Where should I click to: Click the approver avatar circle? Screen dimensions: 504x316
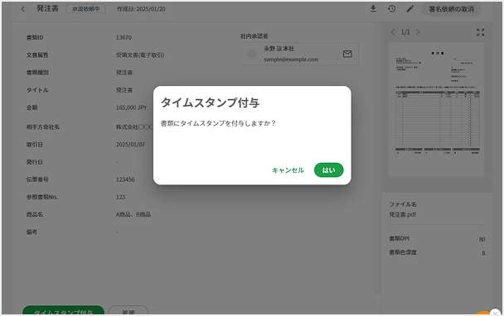point(251,54)
